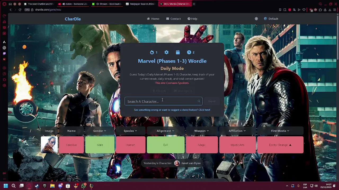Expand the Alignment column dropdown
Image resolution: width=339 pixels, height=190 pixels.
[x=166, y=131]
